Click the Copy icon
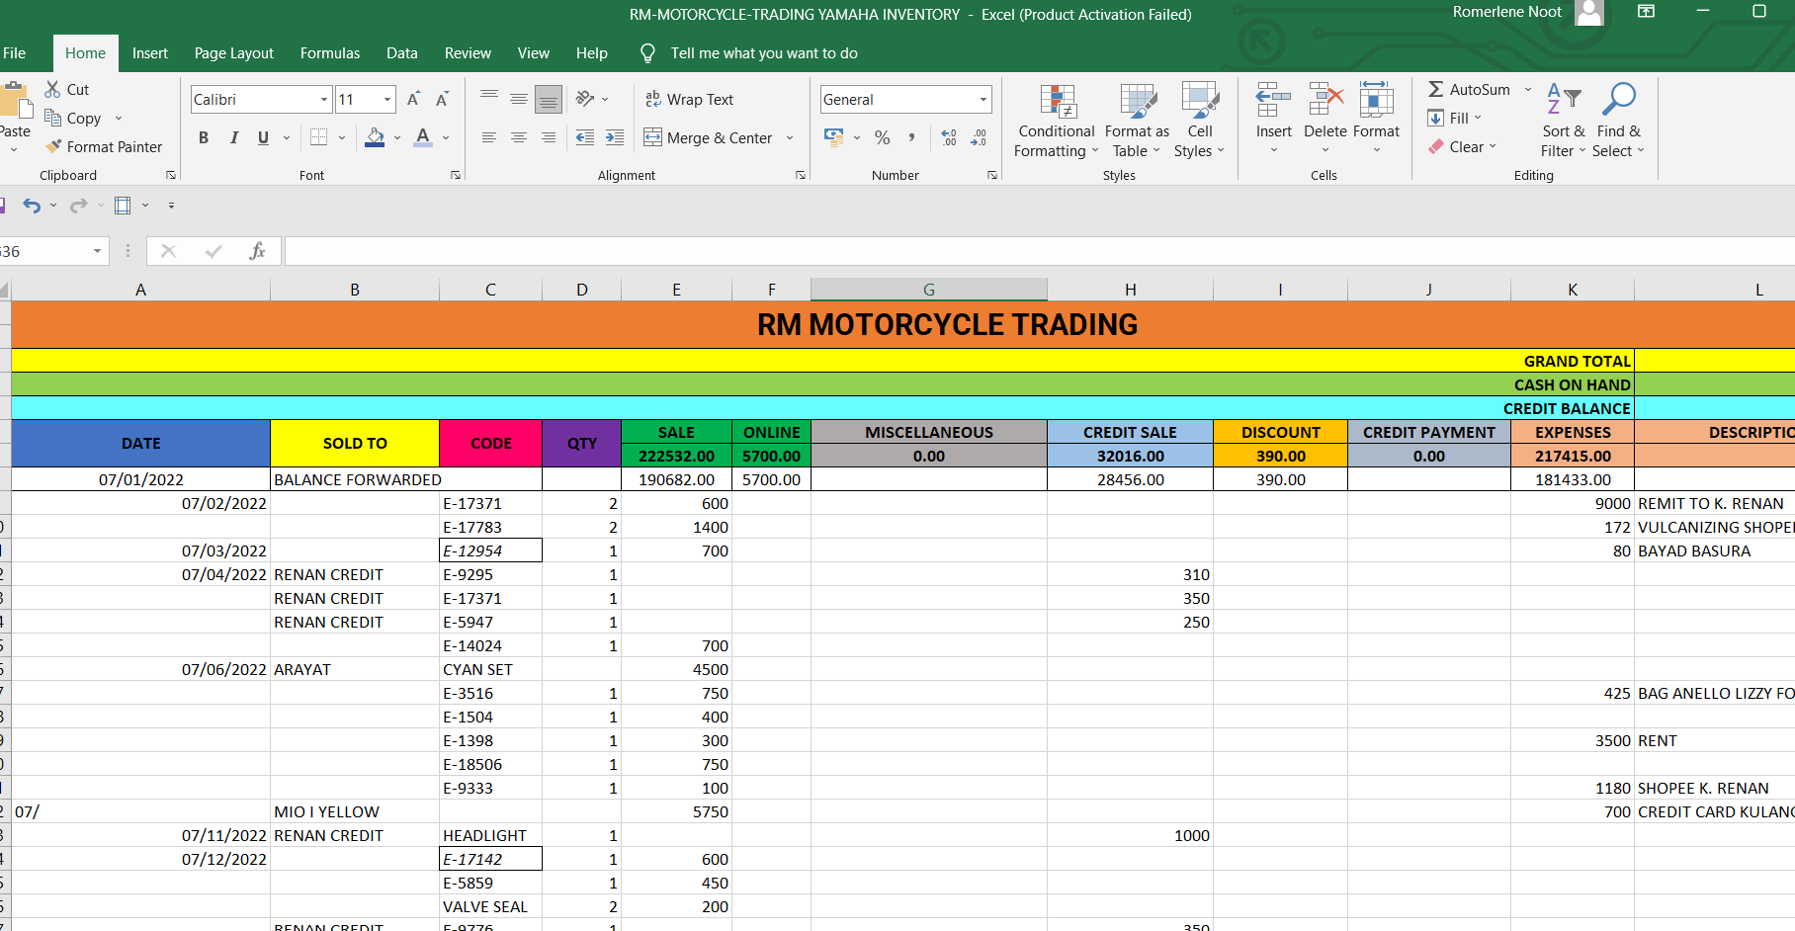The width and height of the screenshot is (1795, 931). 53,118
